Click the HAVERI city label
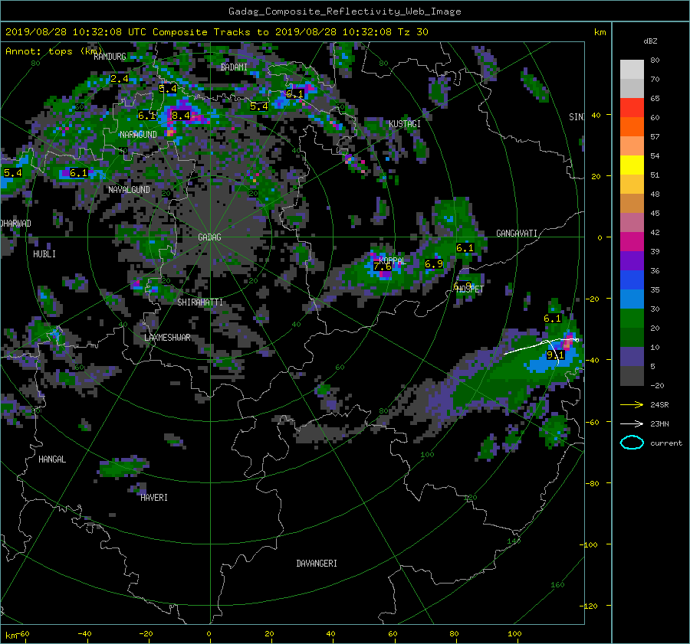The height and width of the screenshot is (644, 690). click(x=154, y=498)
